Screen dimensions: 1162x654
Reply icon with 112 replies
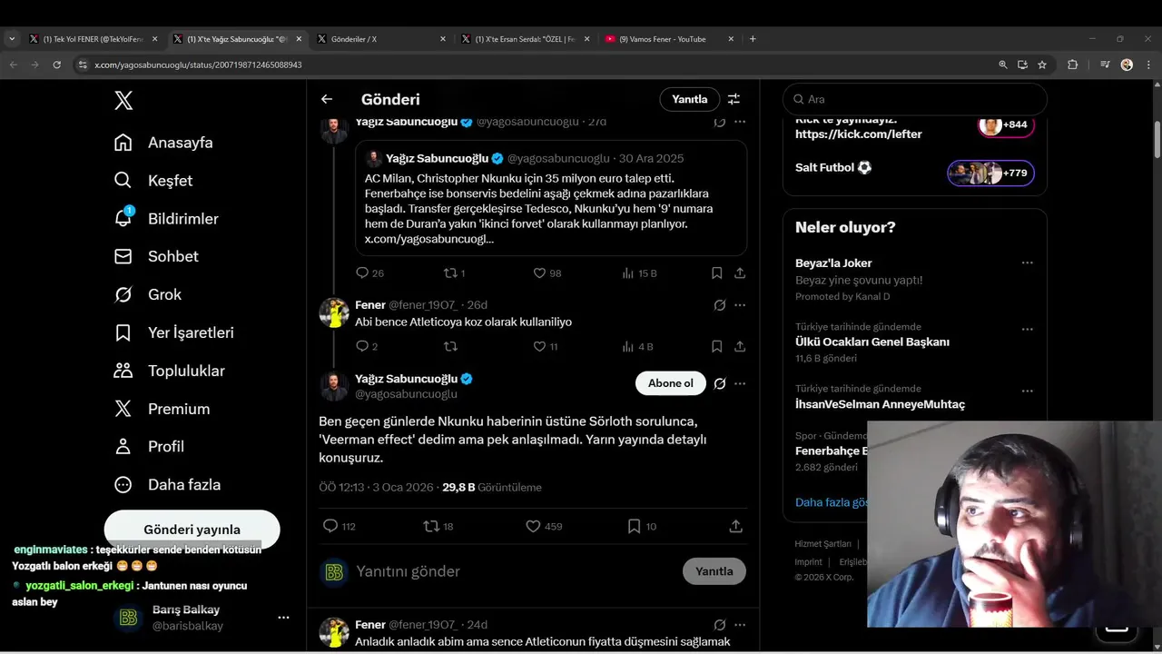coord(330,526)
